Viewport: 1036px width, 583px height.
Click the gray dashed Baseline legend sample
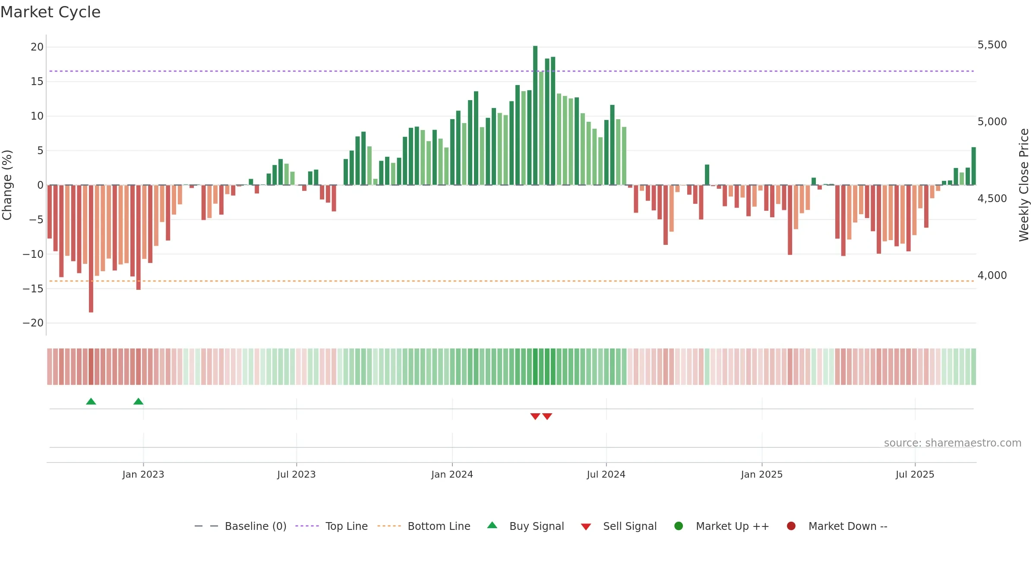pyautogui.click(x=206, y=526)
